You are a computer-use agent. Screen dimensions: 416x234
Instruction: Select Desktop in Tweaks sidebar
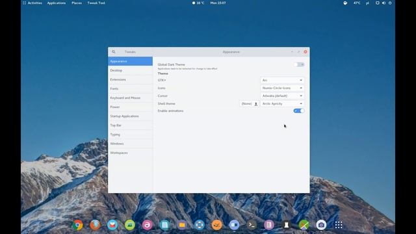pos(130,70)
